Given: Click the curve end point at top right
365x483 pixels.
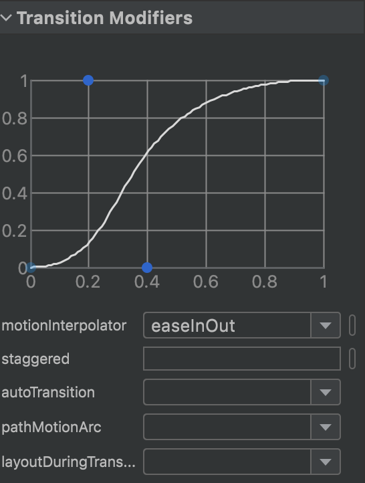Looking at the screenshot, I should [x=324, y=80].
